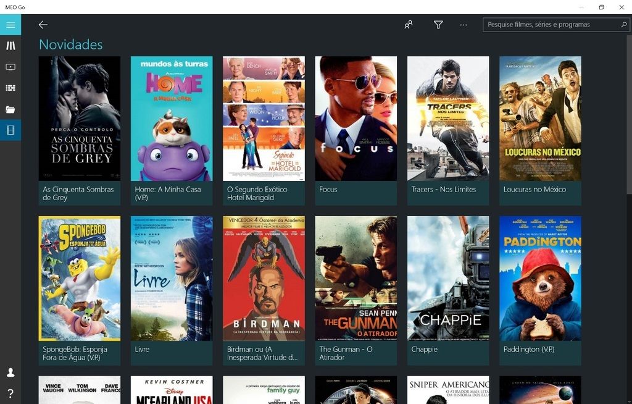
Task: Open the live TV icon in sidebar
Action: [10, 67]
